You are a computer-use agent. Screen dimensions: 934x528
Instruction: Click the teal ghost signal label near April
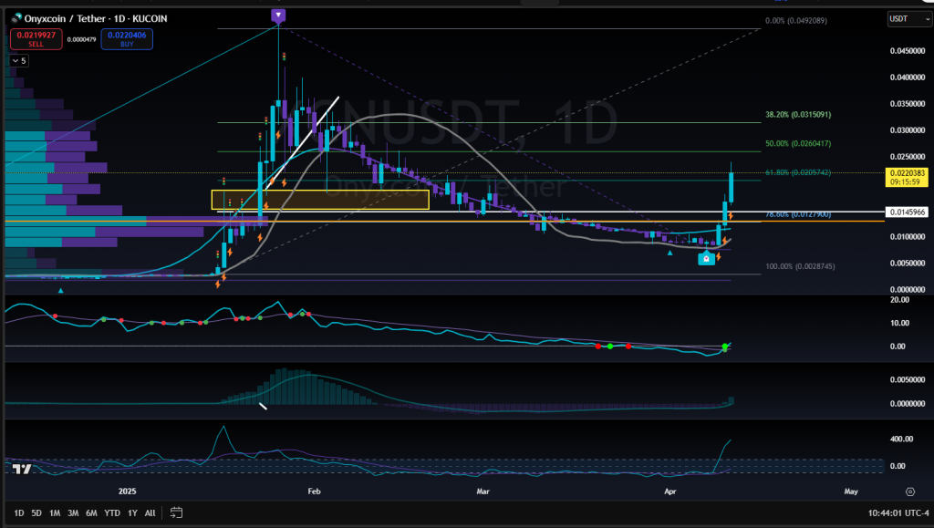coord(707,258)
